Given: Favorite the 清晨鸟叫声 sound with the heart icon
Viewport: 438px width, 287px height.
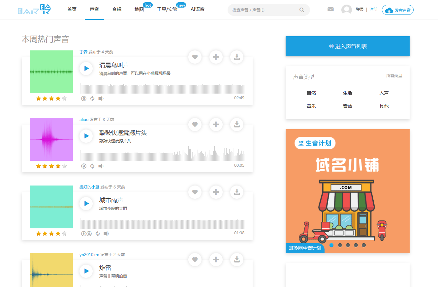Looking at the screenshot, I should [195, 57].
